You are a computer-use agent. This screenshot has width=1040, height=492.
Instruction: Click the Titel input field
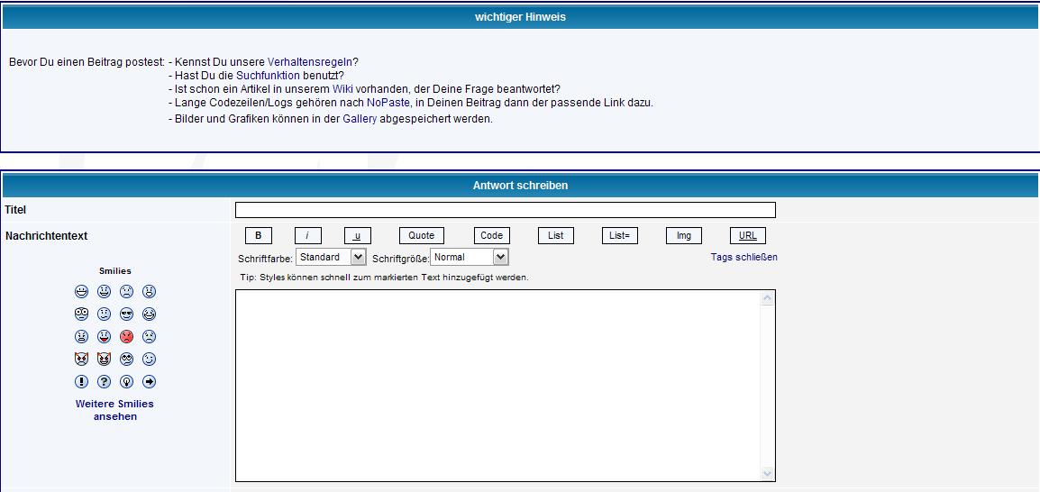click(506, 210)
